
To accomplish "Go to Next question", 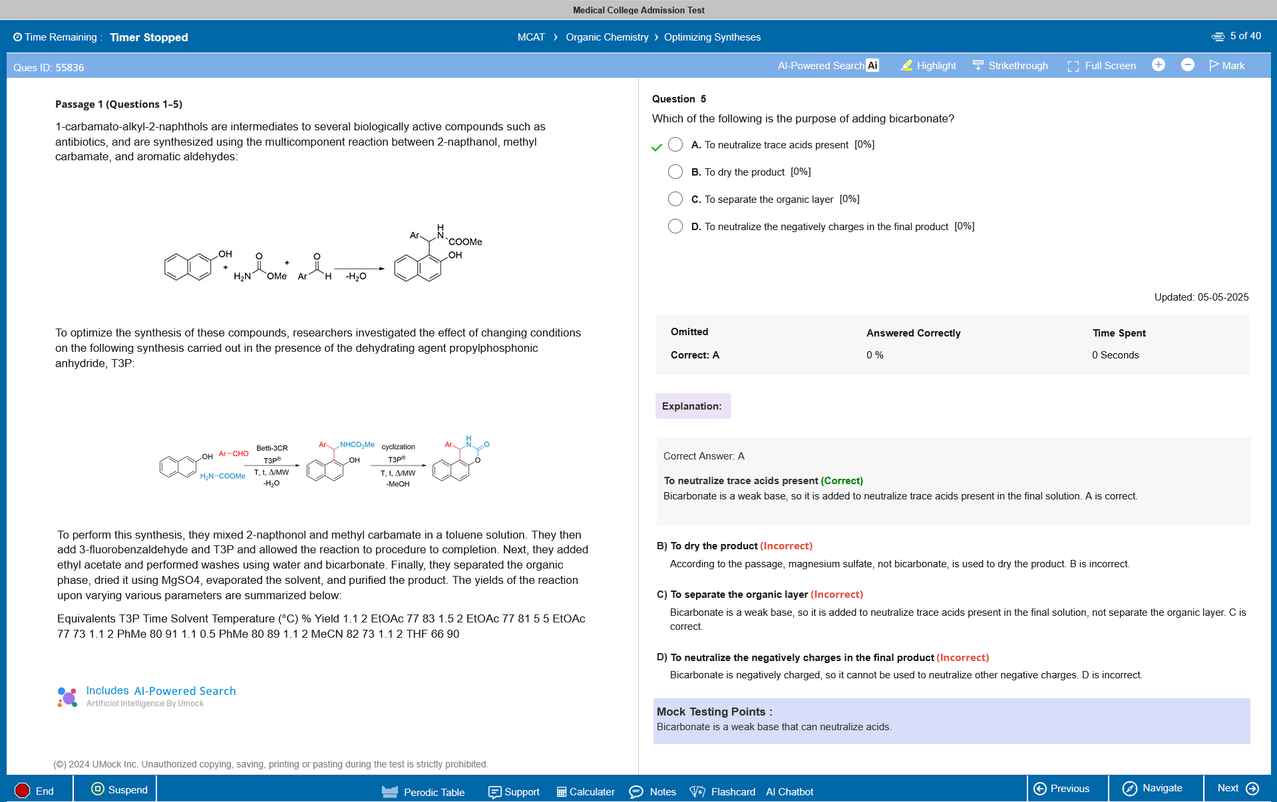I will click(x=1238, y=788).
